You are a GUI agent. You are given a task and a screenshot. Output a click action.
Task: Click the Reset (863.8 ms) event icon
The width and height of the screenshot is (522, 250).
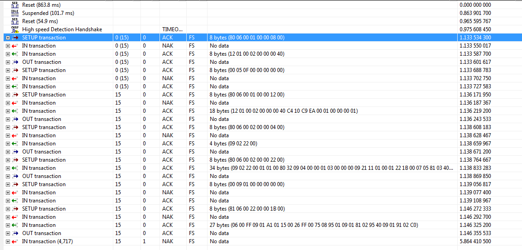click(15, 5)
